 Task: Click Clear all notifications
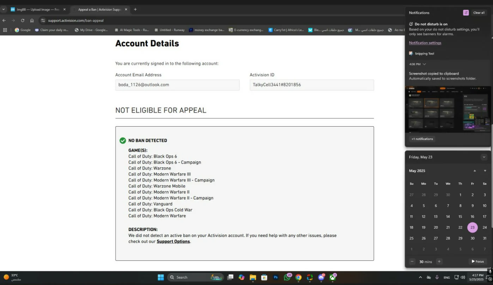(x=479, y=13)
